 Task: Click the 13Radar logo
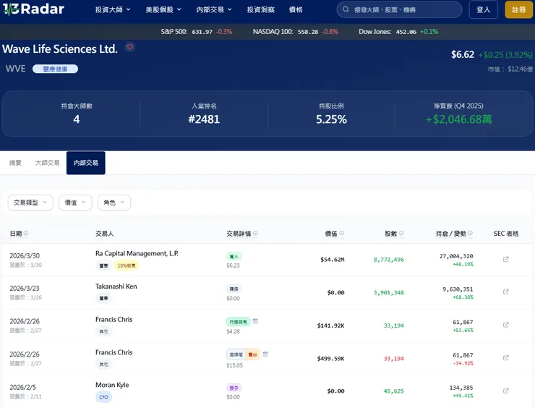[33, 9]
